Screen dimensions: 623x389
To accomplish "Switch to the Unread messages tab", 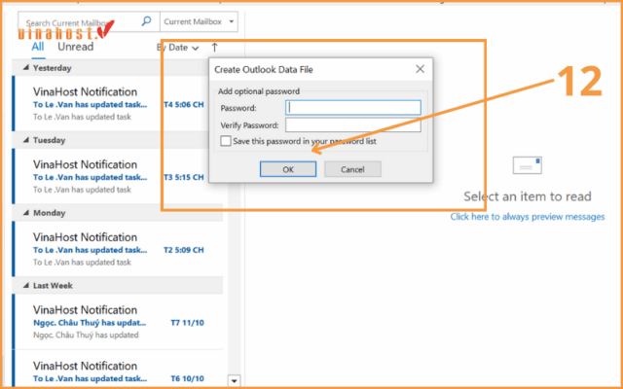I will [75, 46].
